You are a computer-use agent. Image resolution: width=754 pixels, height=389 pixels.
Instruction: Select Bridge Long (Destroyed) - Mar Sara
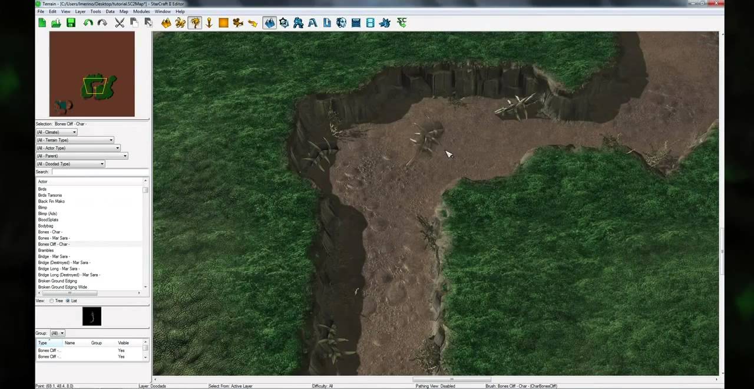69,275
